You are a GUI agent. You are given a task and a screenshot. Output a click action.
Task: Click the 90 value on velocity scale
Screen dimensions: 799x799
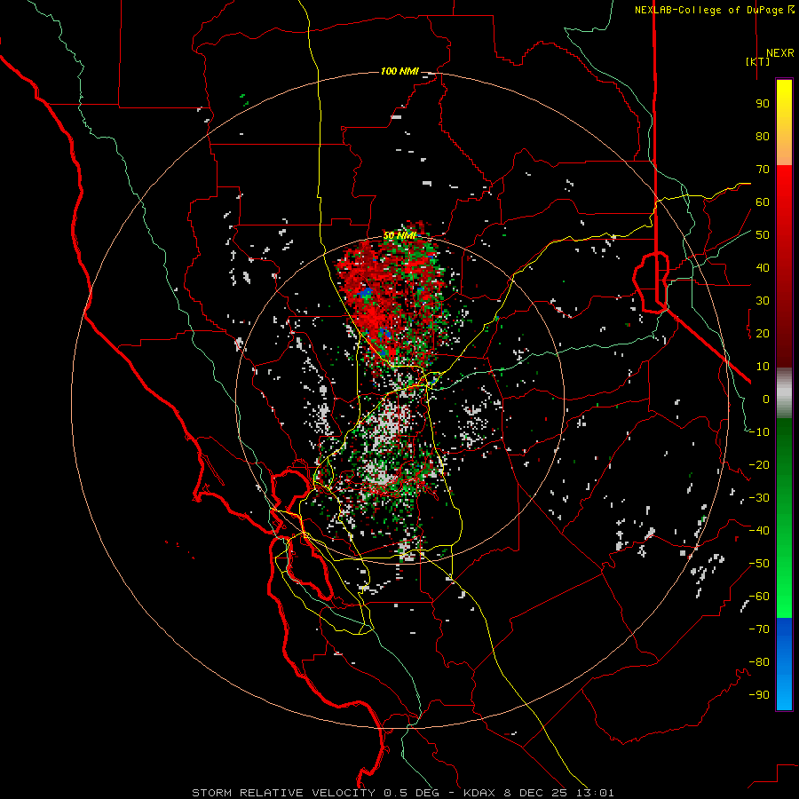[763, 104]
